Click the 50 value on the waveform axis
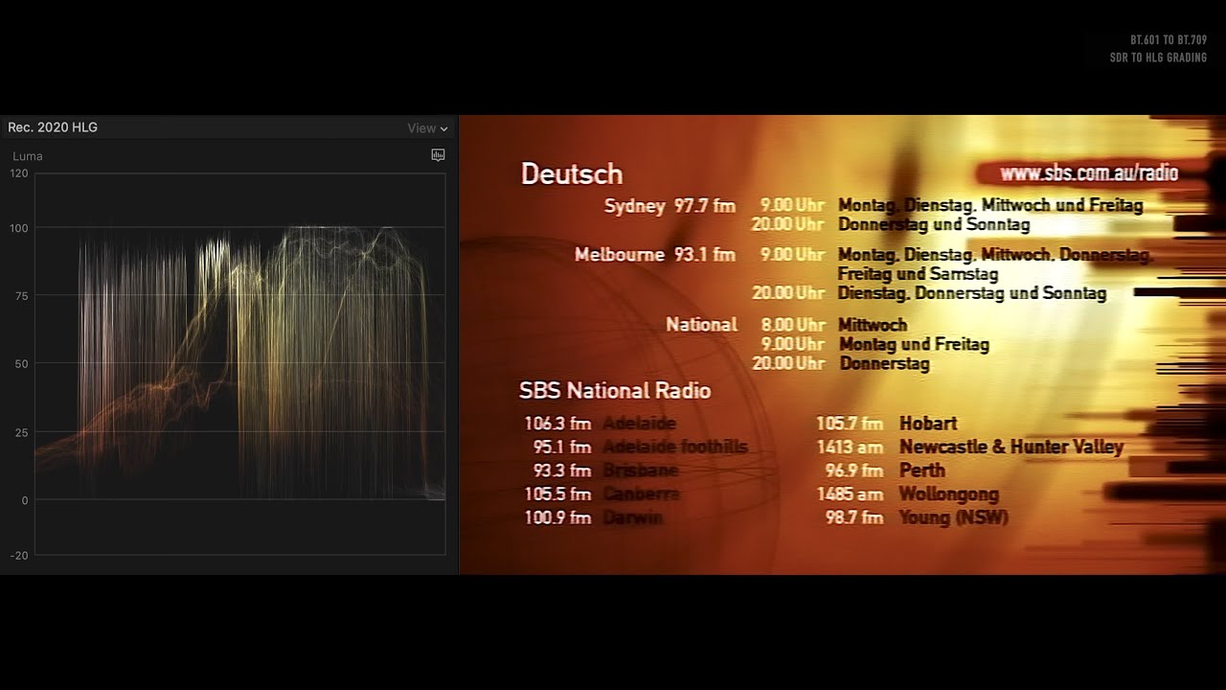Screen dimensions: 1226x690 21,364
